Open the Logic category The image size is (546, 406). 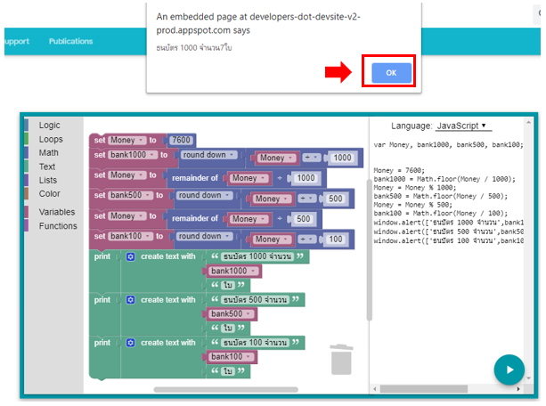click(50, 125)
